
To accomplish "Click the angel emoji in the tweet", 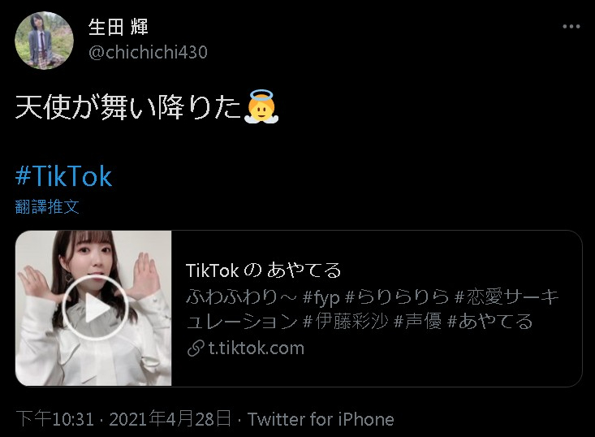I will click(x=261, y=106).
